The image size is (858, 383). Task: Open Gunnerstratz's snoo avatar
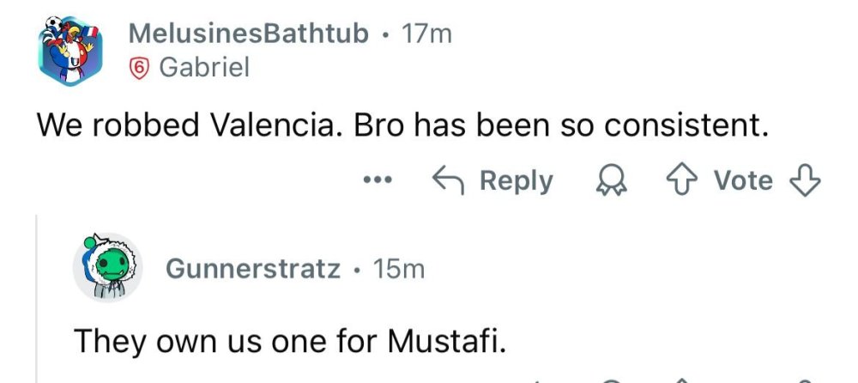[108, 267]
